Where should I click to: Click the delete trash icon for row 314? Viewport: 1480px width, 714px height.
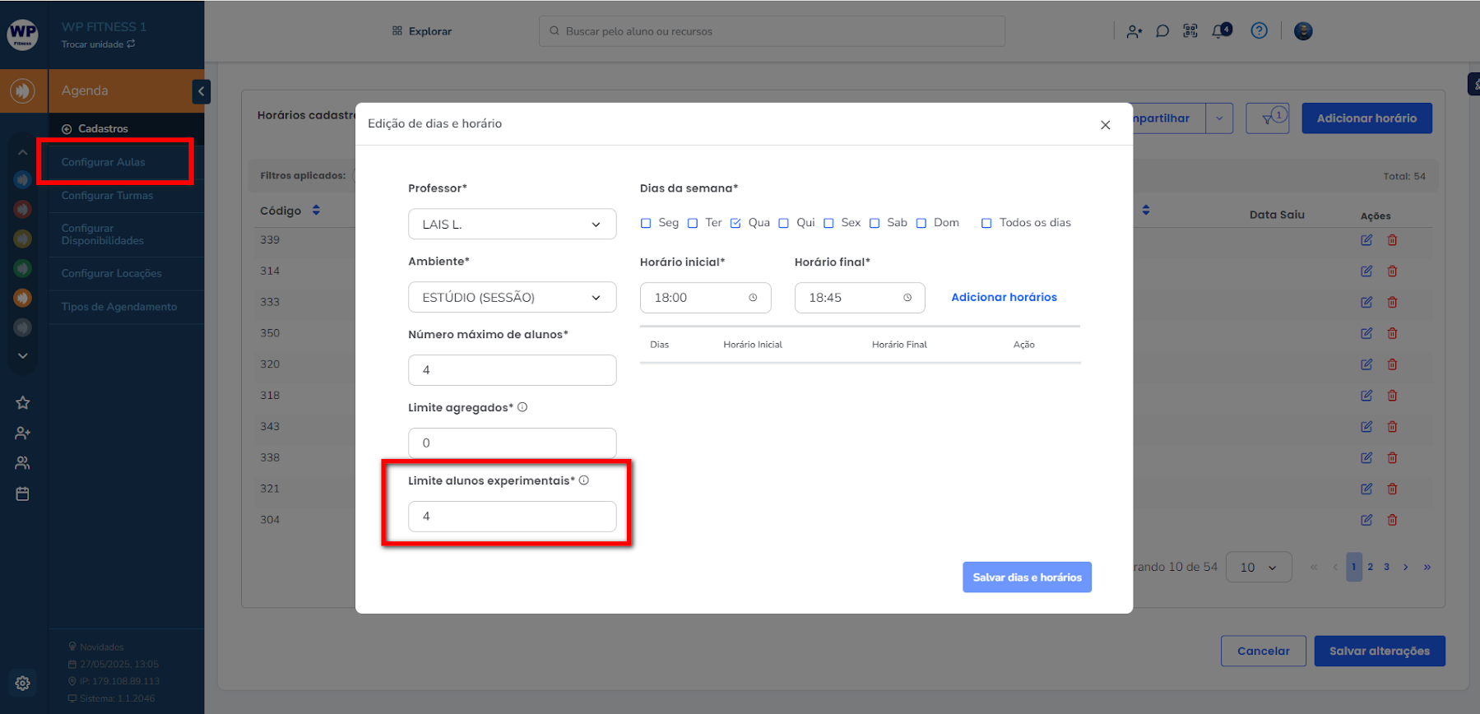tap(1392, 271)
